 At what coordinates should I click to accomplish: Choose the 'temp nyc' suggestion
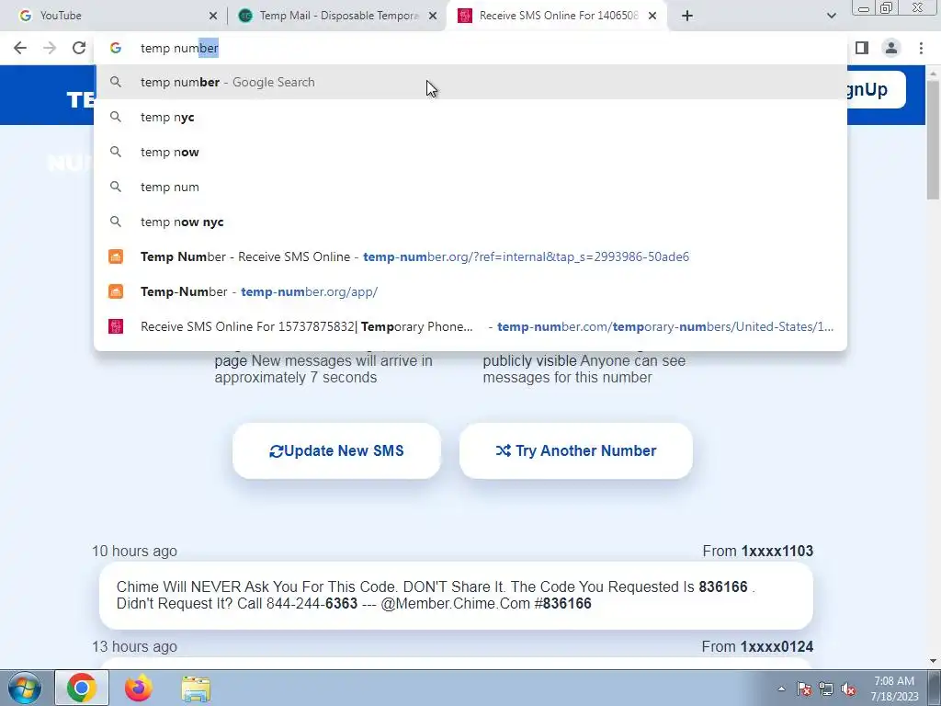point(470,117)
